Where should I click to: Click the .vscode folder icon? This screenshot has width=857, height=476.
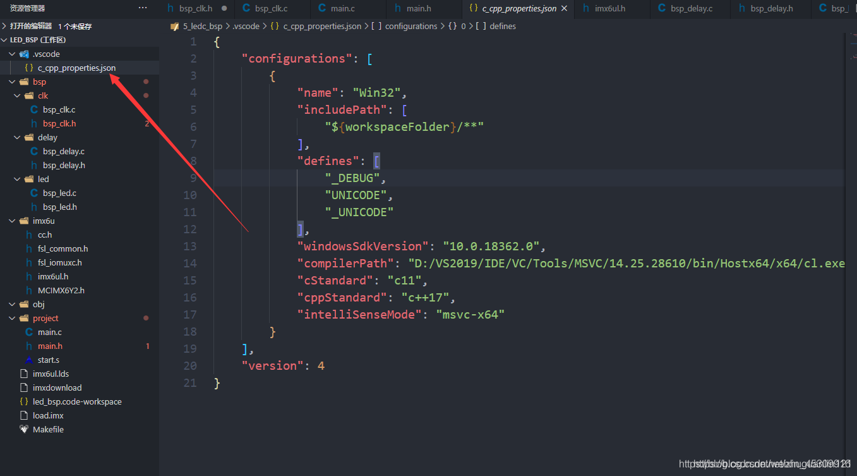24,54
